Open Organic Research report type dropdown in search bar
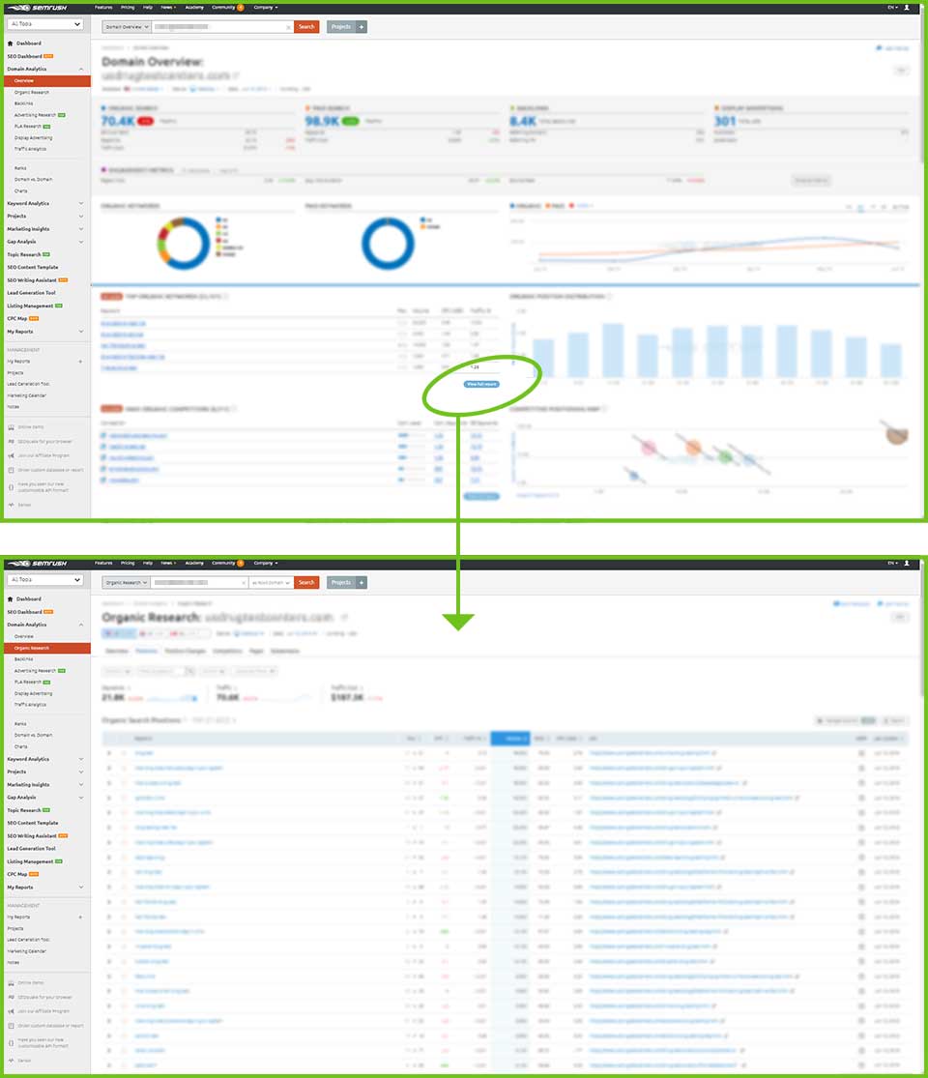 126,582
